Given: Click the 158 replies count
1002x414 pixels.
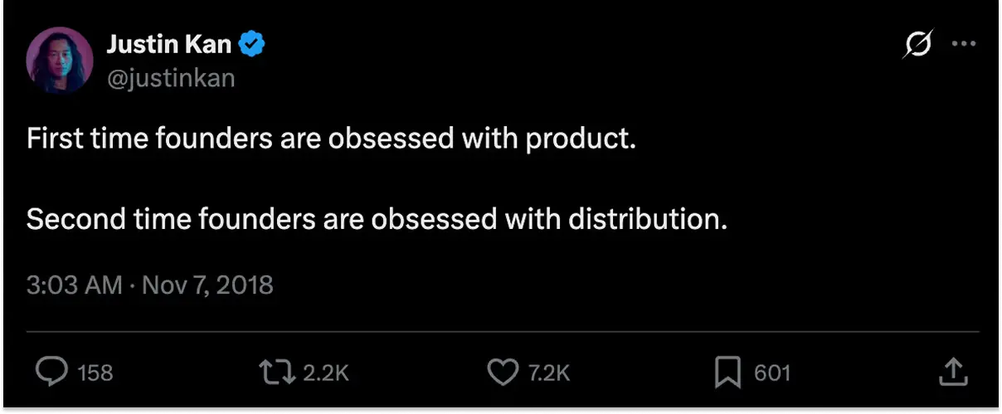Looking at the screenshot, I should [x=95, y=373].
